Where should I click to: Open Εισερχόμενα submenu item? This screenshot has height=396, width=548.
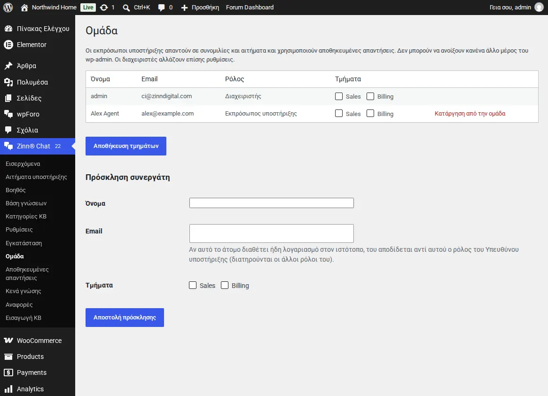[23, 164]
